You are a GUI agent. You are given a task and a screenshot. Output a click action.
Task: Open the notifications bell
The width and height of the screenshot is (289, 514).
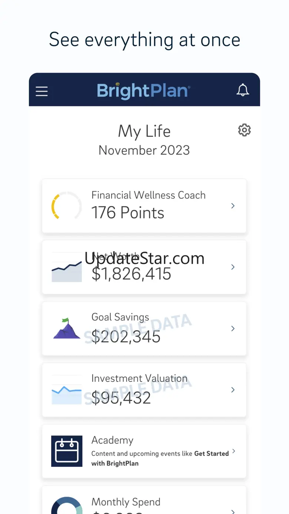[x=243, y=90]
